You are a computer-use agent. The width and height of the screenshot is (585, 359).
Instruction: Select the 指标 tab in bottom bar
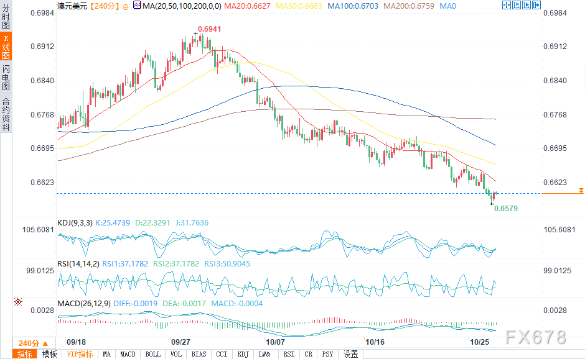(x=25, y=354)
